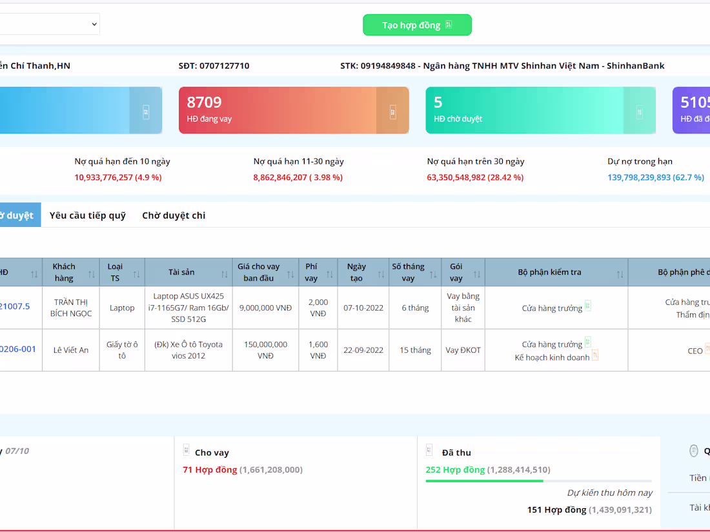Open the HĐ chờ duyệt card icon
The image size is (710, 532).
640,112
